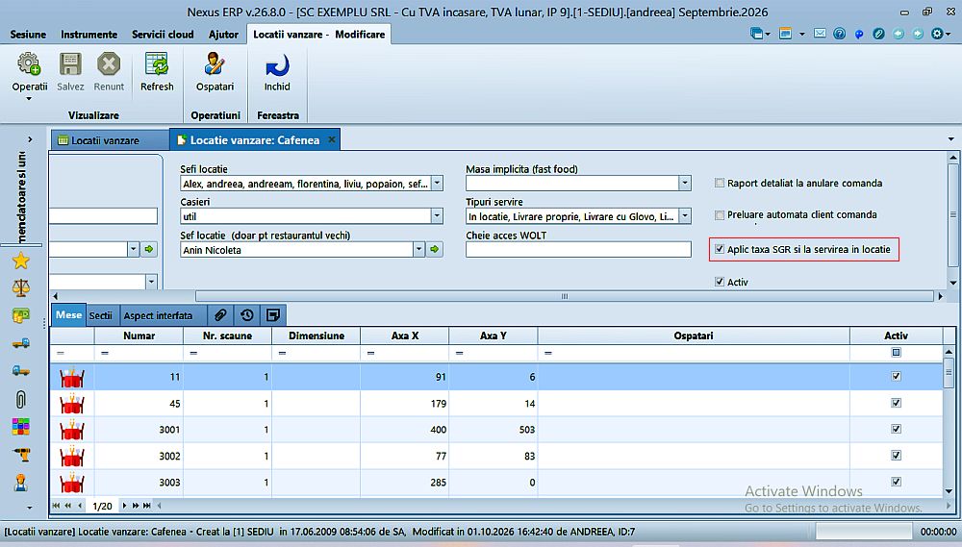Open the power drill sidebar icon
The image size is (962, 547).
click(21, 455)
